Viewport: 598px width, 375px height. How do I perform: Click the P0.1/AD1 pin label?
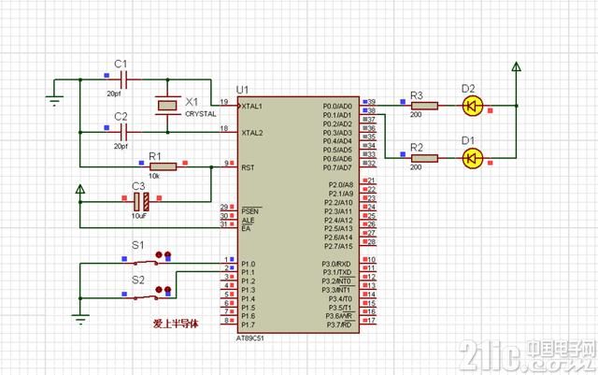337,115
